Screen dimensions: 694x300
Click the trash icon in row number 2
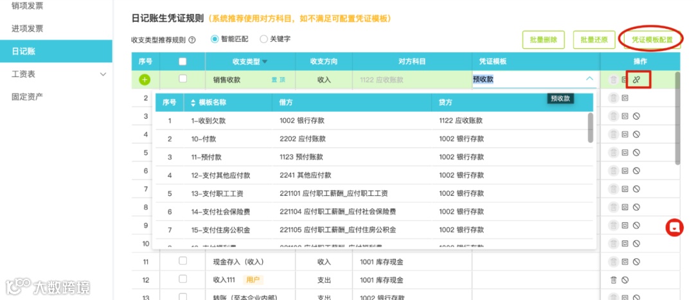coord(614,98)
